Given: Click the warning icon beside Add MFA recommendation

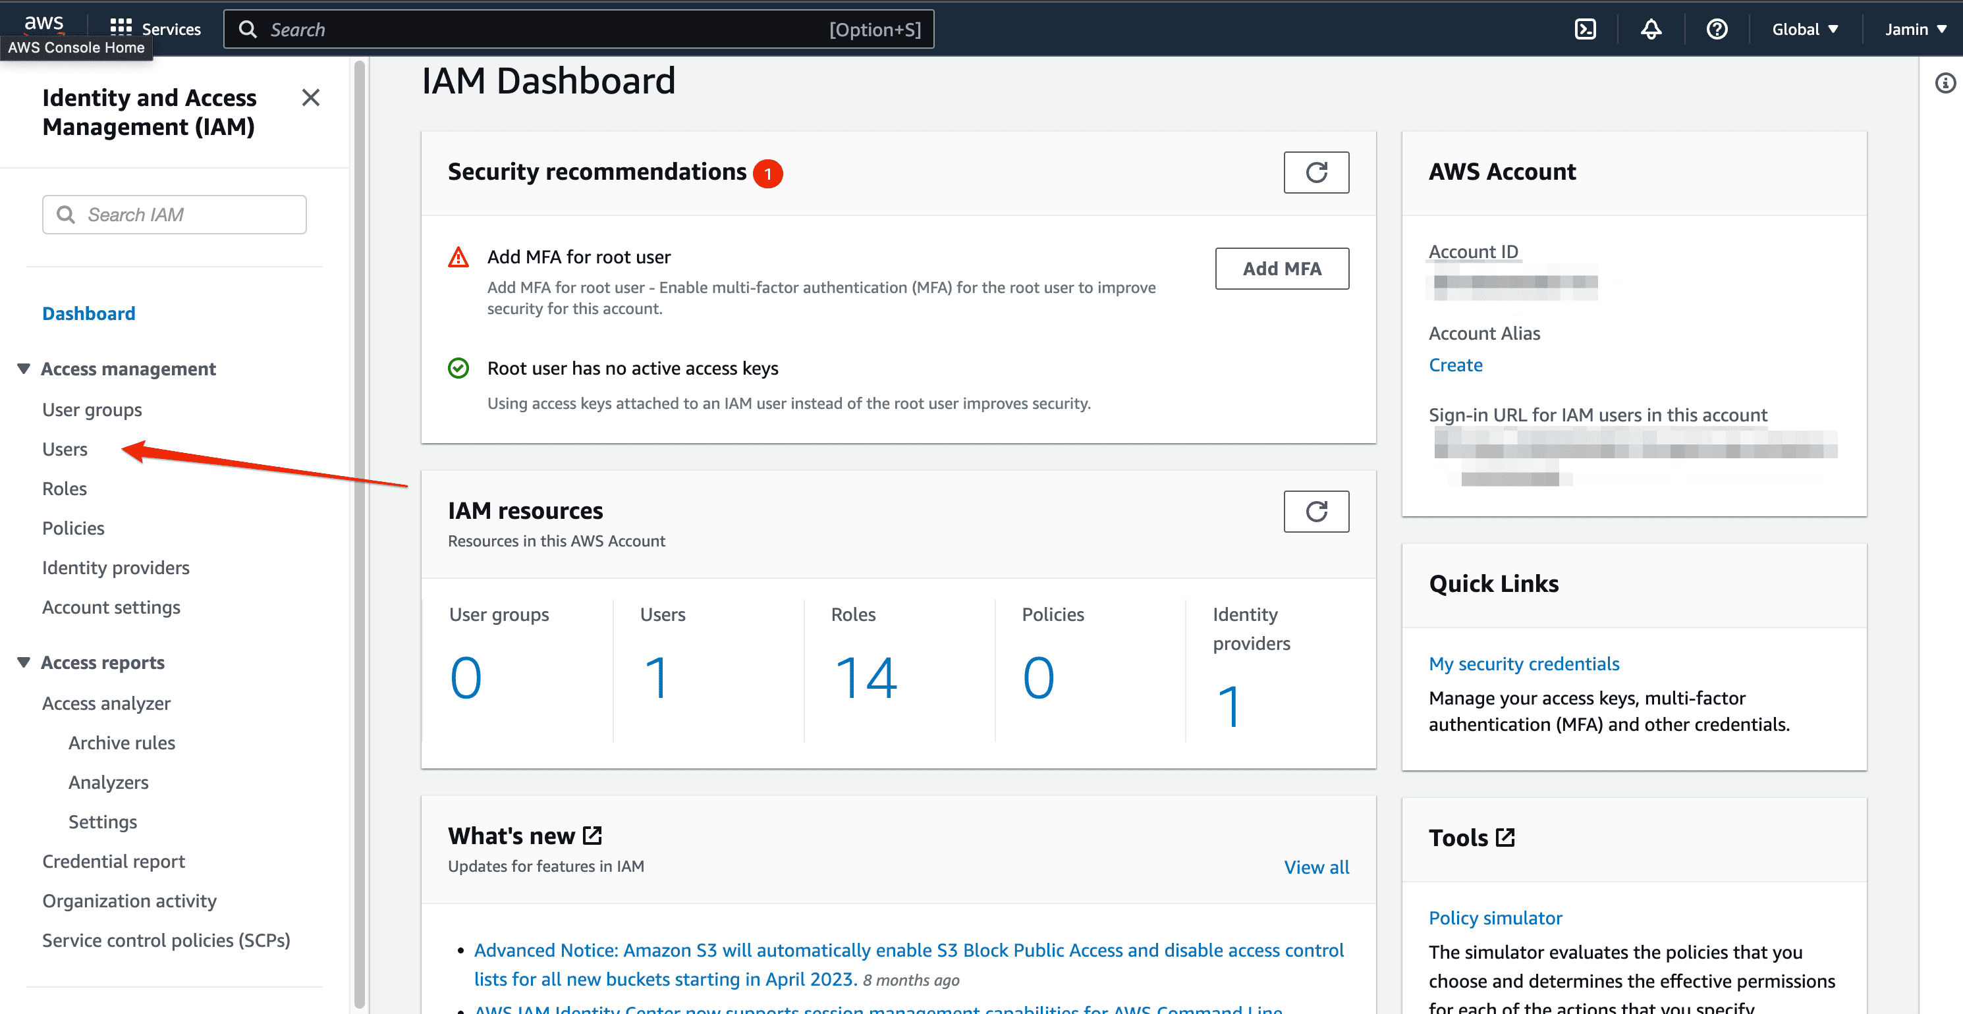Looking at the screenshot, I should click(x=458, y=257).
